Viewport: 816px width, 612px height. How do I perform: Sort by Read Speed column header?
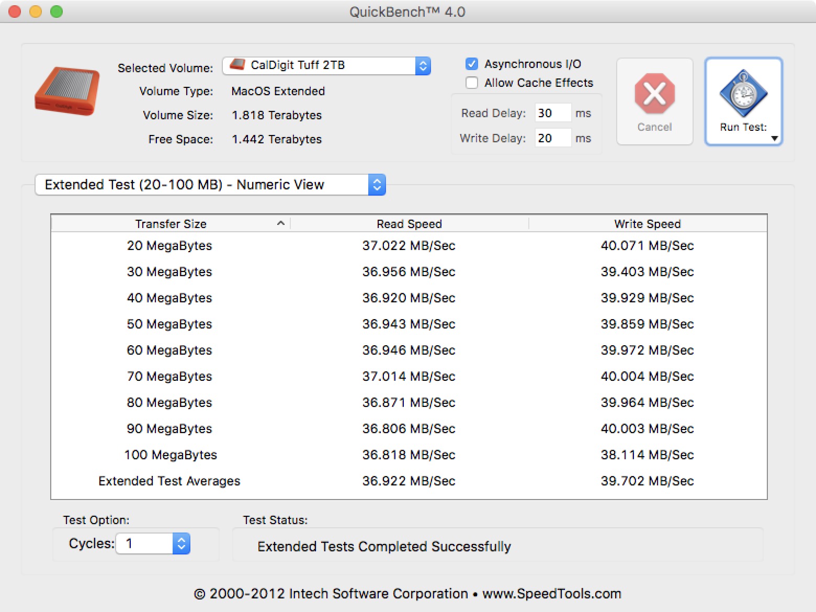point(409,224)
